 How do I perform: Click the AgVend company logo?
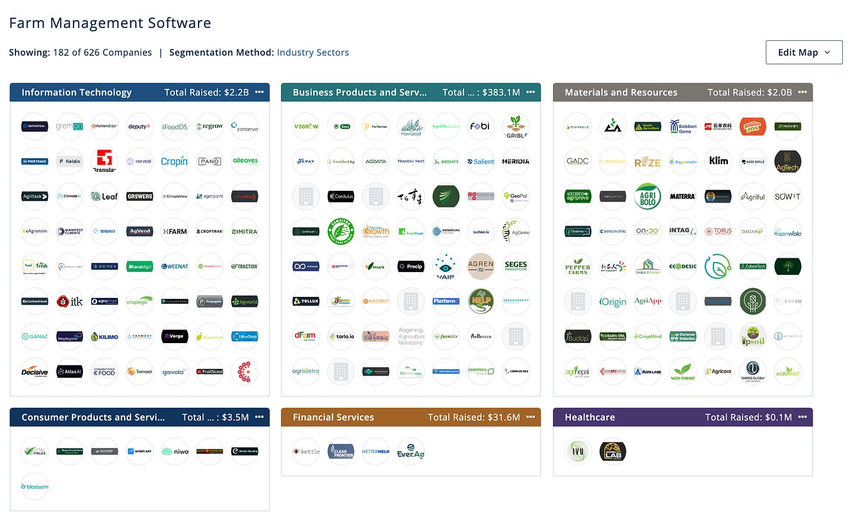click(x=139, y=231)
